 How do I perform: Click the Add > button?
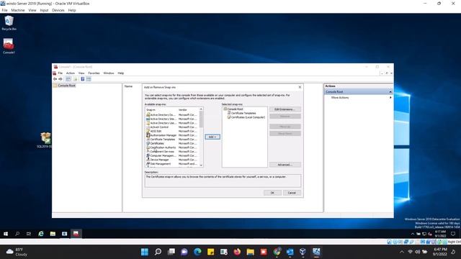[x=212, y=137]
